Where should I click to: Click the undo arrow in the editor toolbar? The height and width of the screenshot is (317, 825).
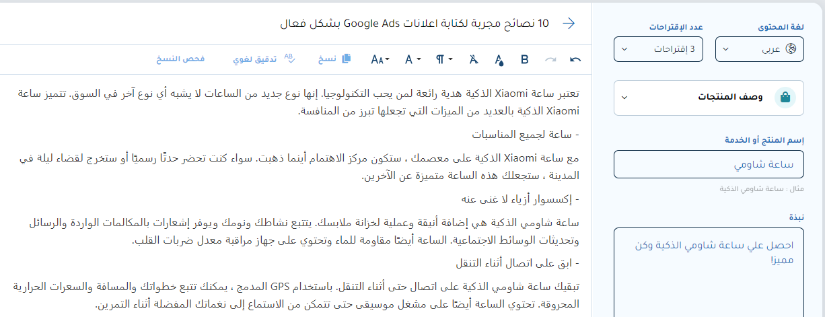(575, 59)
